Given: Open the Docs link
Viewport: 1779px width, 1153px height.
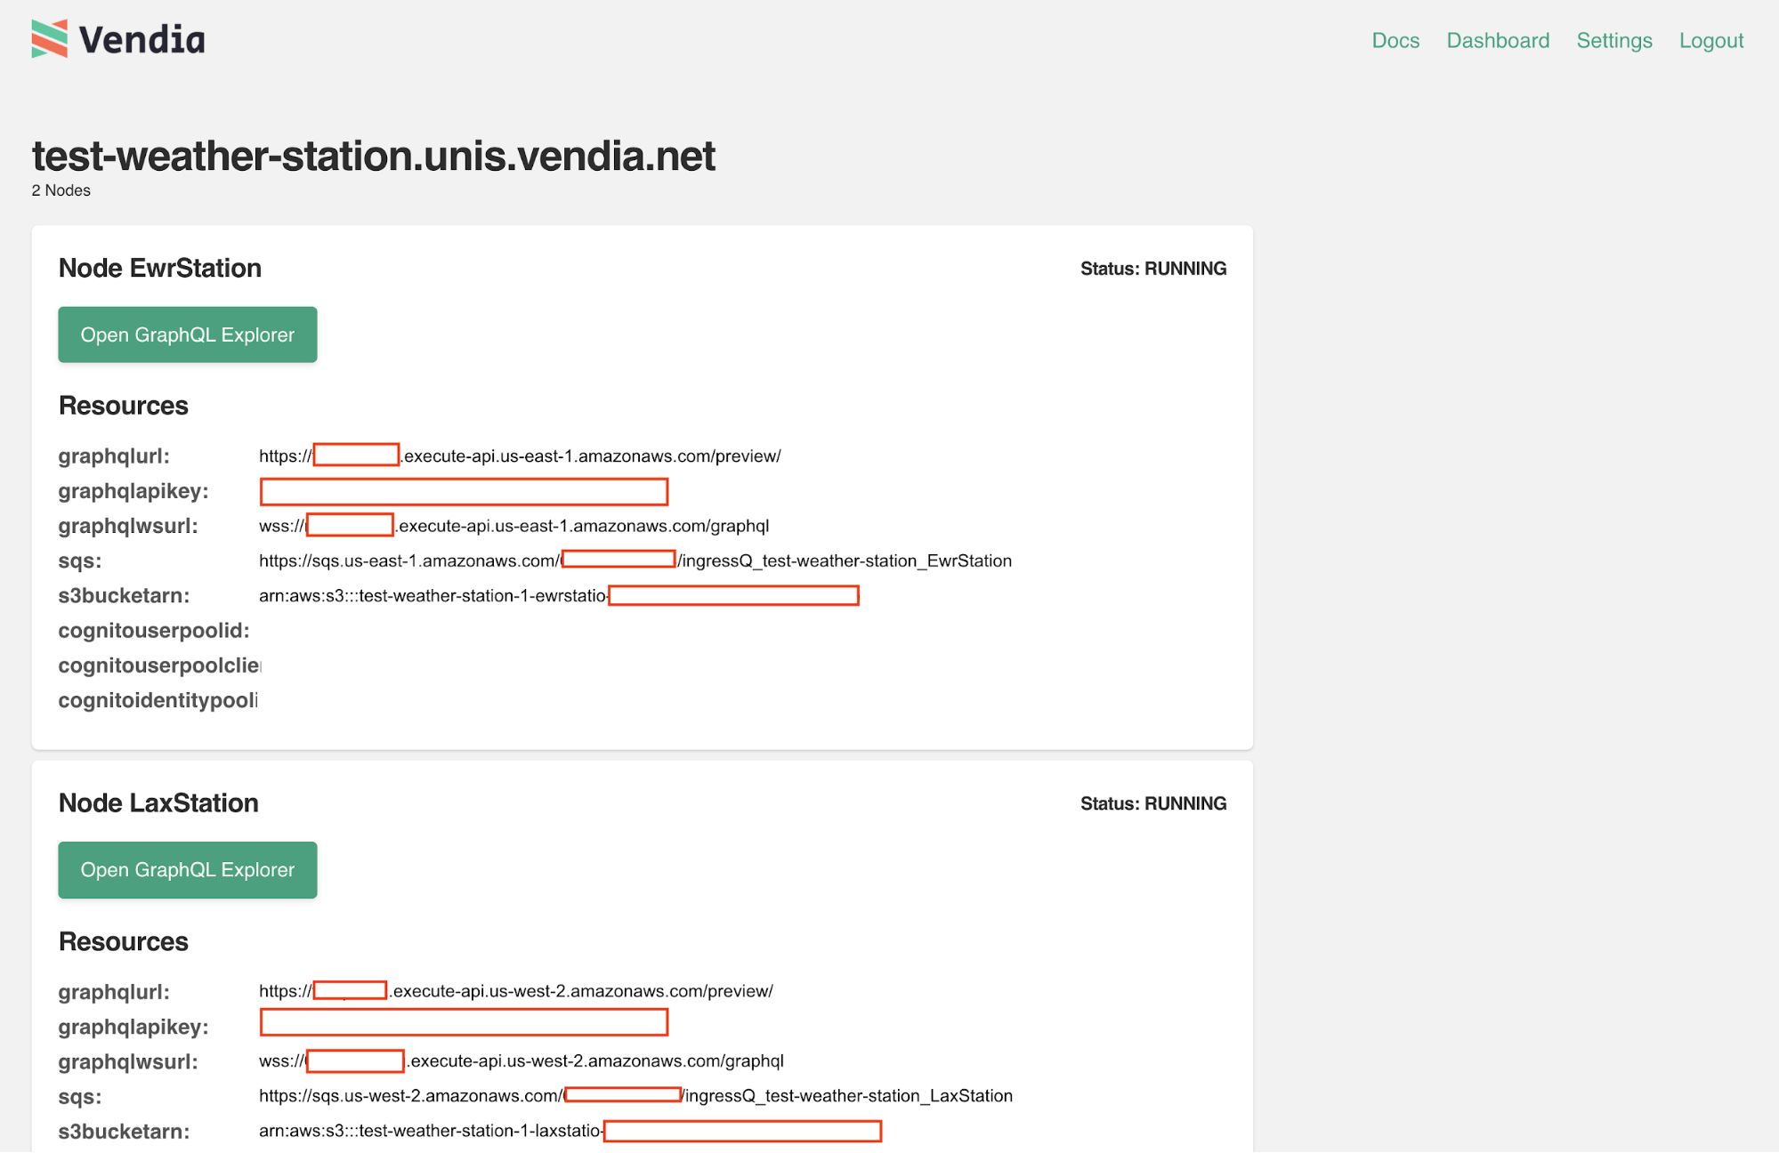Looking at the screenshot, I should click(x=1395, y=41).
